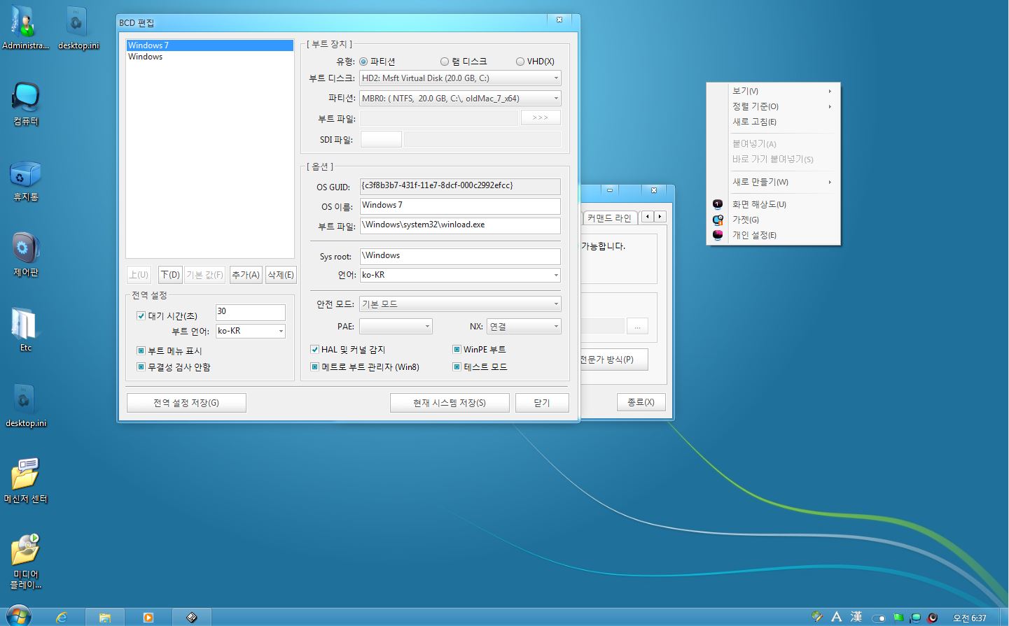Open the 휴지통 recycle bin icon
Screen dimensions: 1009x626
(x=25, y=179)
